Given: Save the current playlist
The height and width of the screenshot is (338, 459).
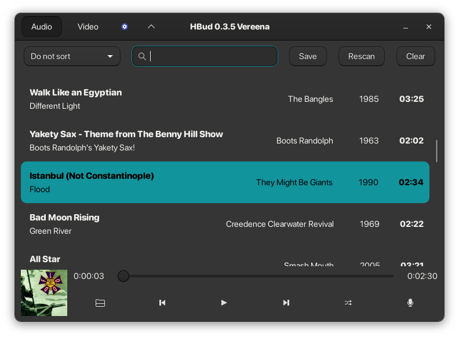Looking at the screenshot, I should 308,56.
